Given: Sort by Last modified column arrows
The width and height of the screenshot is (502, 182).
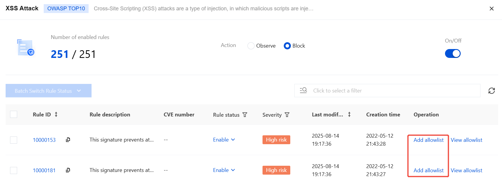Looking at the screenshot, I should pyautogui.click(x=349, y=114).
